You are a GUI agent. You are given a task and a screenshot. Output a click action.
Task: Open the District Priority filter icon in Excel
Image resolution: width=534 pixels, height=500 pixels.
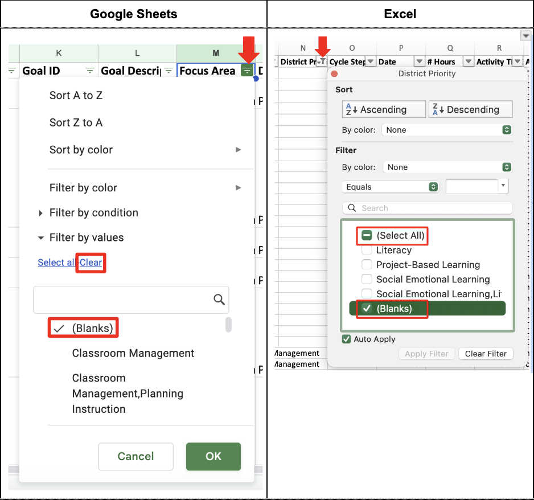[321, 62]
